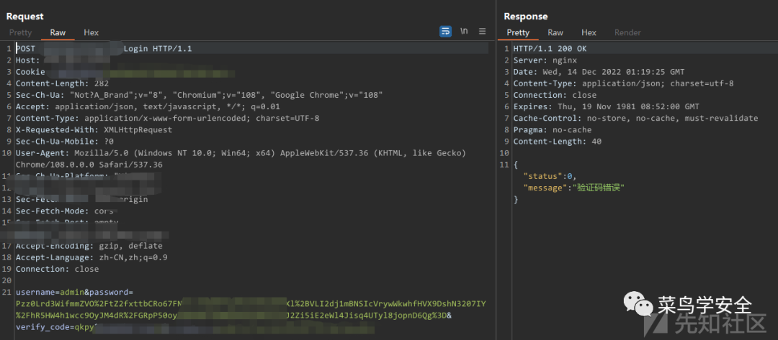Click the POST Login HTTP/1.1 request line

[157, 49]
